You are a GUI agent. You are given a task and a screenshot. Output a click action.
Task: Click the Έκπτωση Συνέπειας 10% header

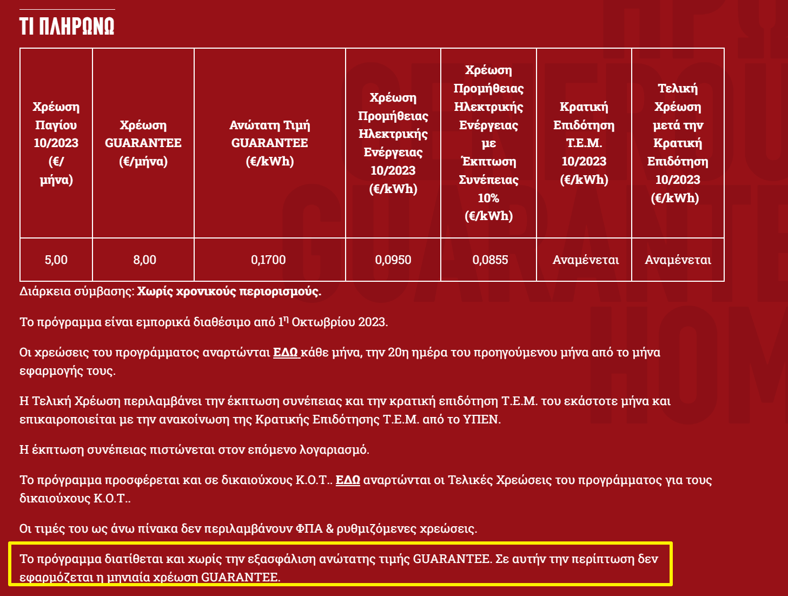(488, 143)
